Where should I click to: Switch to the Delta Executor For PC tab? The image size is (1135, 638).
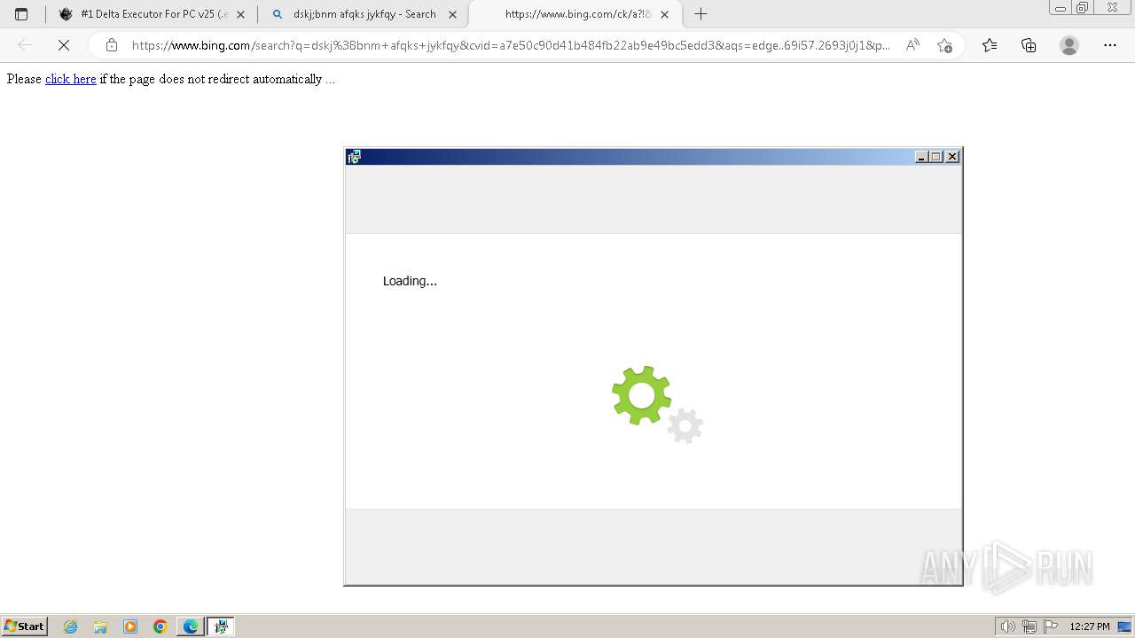click(152, 14)
